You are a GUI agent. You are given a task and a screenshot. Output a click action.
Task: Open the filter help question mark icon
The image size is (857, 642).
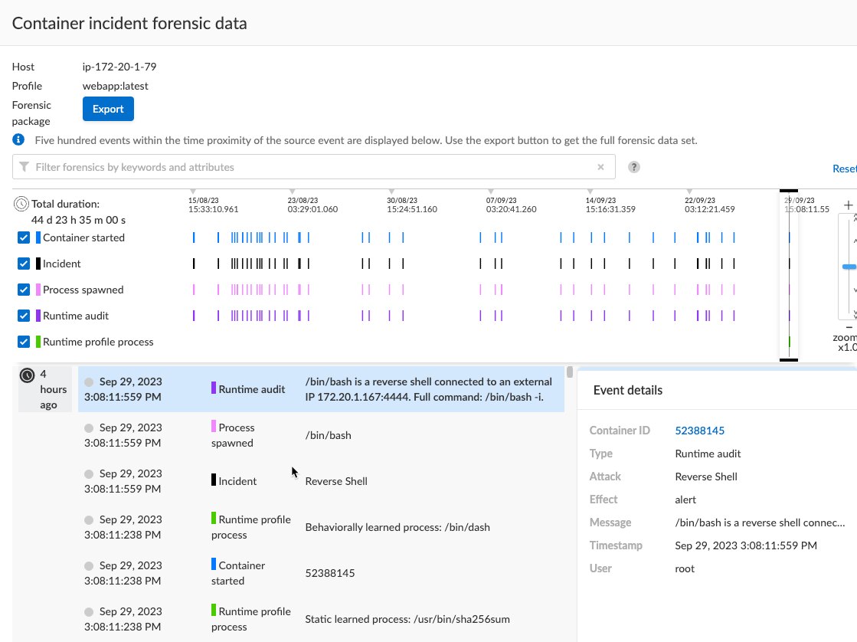pyautogui.click(x=633, y=166)
